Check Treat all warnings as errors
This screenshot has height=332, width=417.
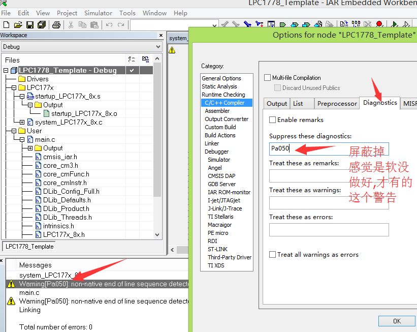[x=272, y=255]
